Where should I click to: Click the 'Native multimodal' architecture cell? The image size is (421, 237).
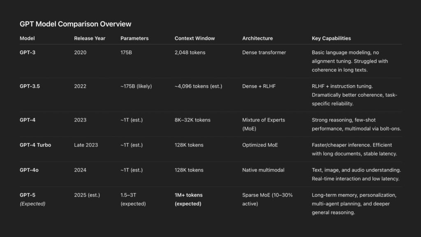pyautogui.click(x=263, y=170)
